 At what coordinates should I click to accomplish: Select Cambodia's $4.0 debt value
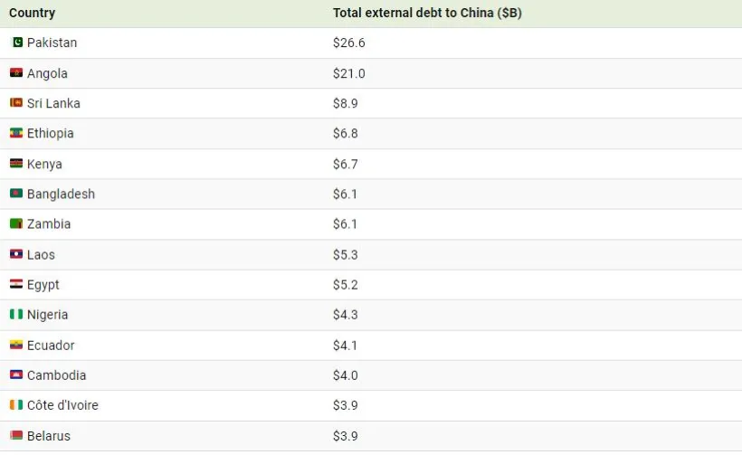pyautogui.click(x=345, y=375)
